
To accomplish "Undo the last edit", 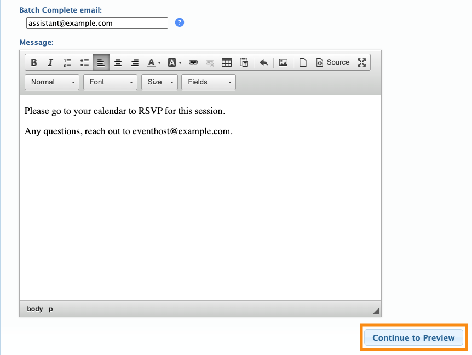I will [264, 62].
